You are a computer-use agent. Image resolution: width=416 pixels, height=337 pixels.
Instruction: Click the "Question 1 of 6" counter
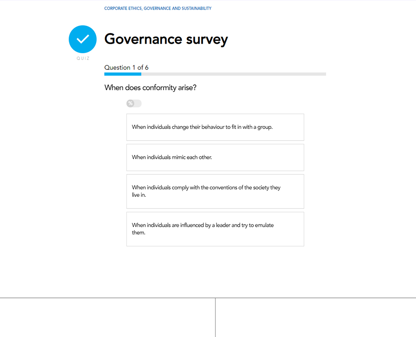[x=126, y=67]
